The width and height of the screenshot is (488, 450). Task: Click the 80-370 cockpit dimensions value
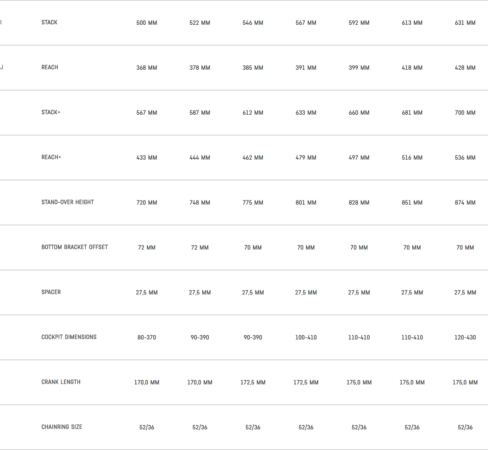point(147,338)
